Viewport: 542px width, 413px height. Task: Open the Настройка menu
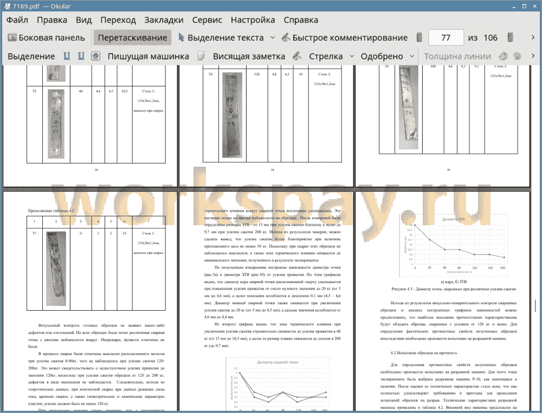(x=253, y=20)
